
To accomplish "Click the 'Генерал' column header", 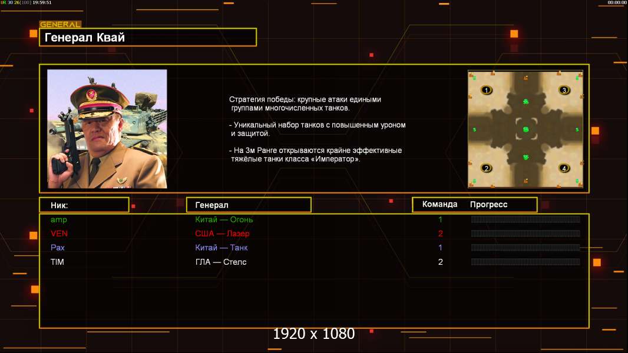I will tap(249, 205).
